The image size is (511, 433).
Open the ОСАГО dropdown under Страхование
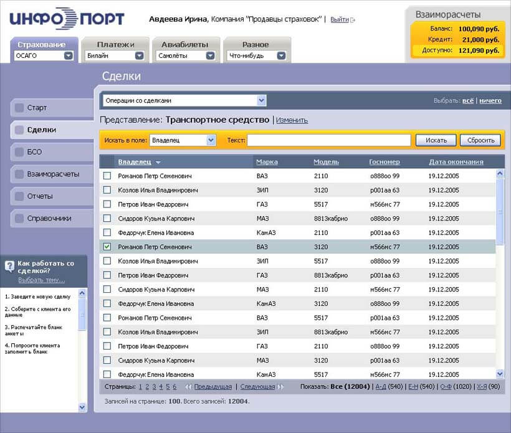pyautogui.click(x=69, y=55)
